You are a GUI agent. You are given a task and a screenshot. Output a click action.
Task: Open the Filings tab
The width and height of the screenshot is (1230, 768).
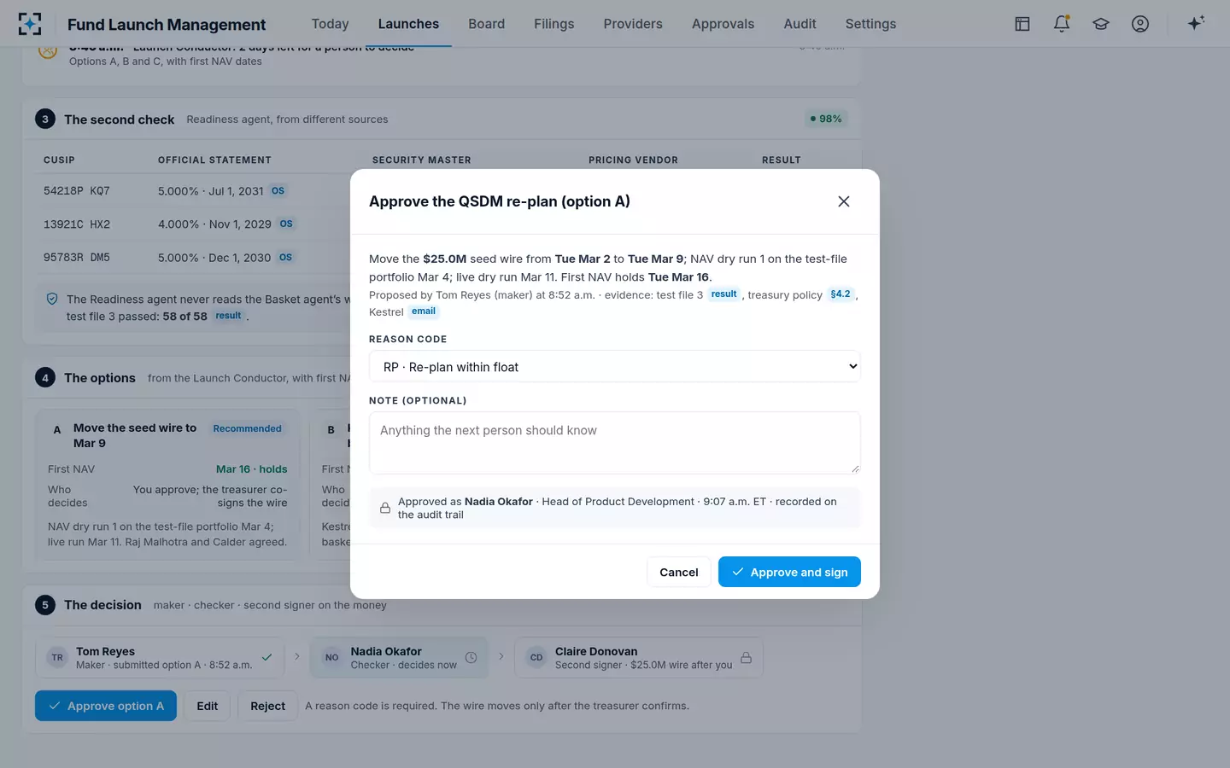click(553, 24)
